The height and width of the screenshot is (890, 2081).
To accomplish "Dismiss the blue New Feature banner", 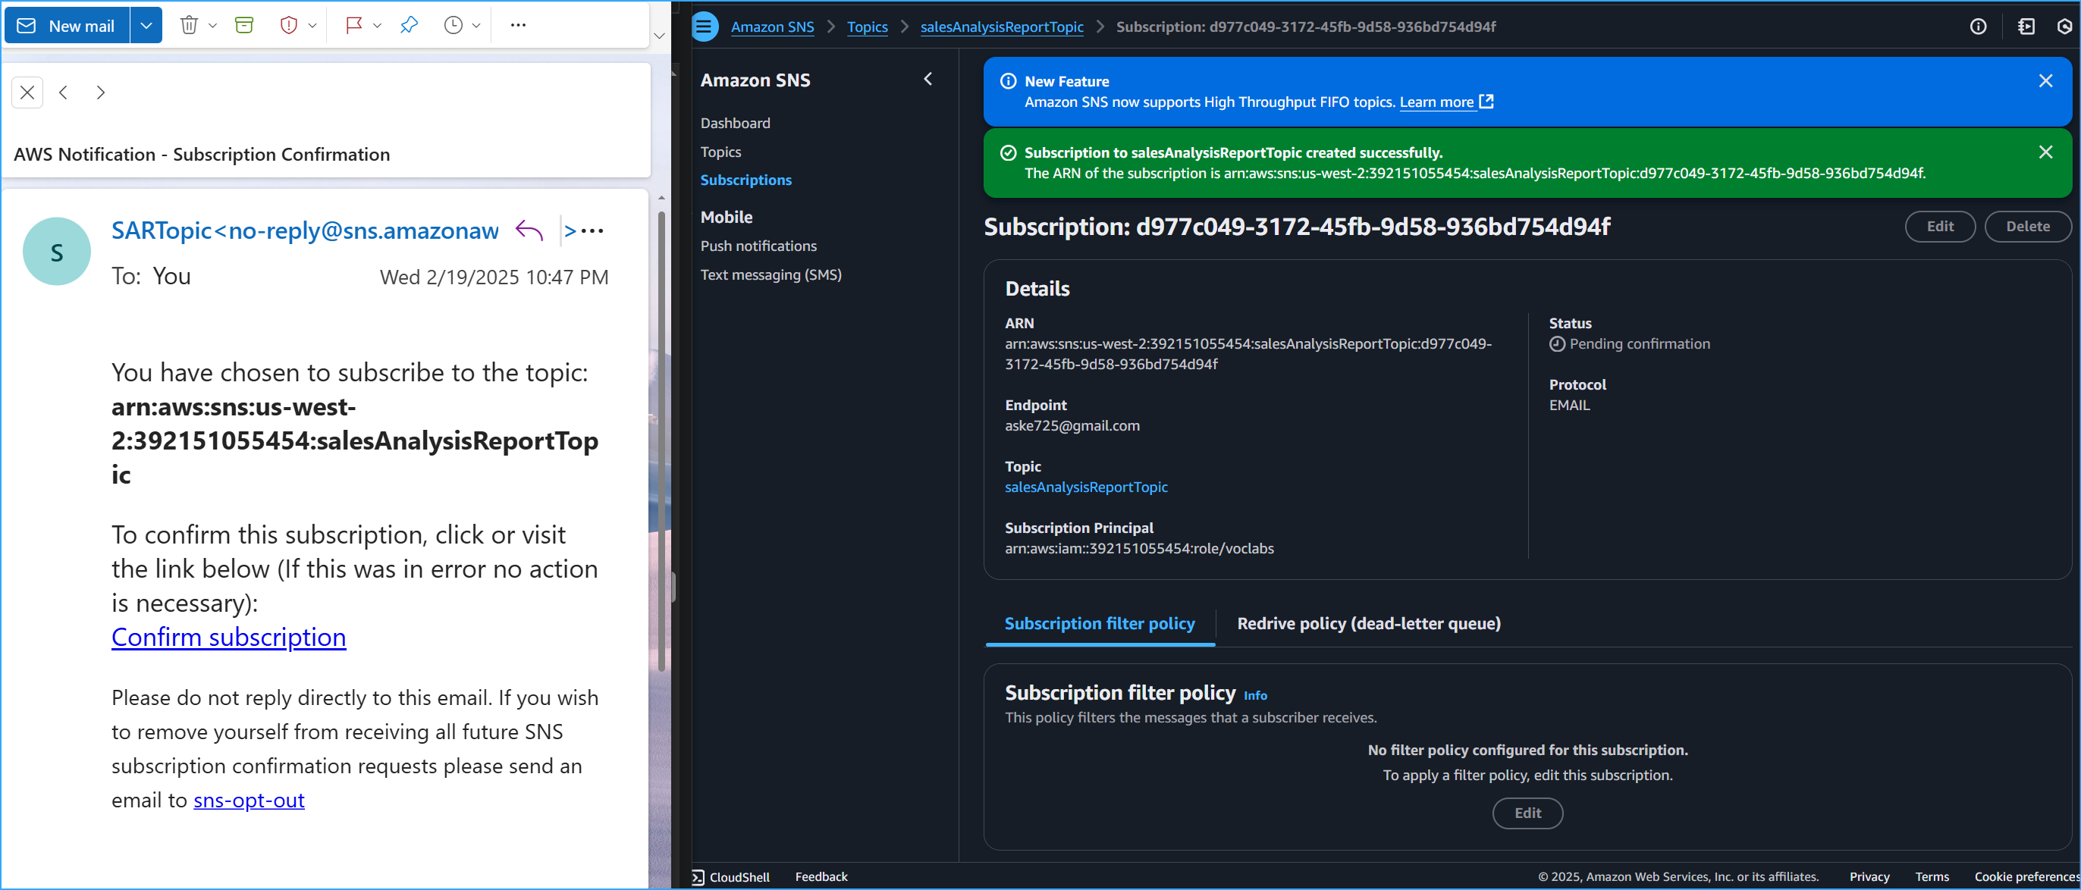I will [x=2045, y=81].
